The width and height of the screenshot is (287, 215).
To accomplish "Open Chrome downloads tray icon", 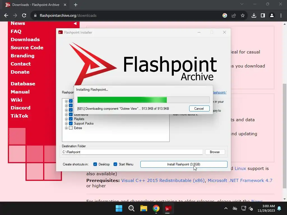I will click(254, 16).
